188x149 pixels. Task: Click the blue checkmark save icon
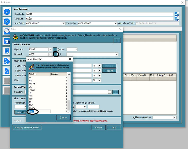pos(7,12)
